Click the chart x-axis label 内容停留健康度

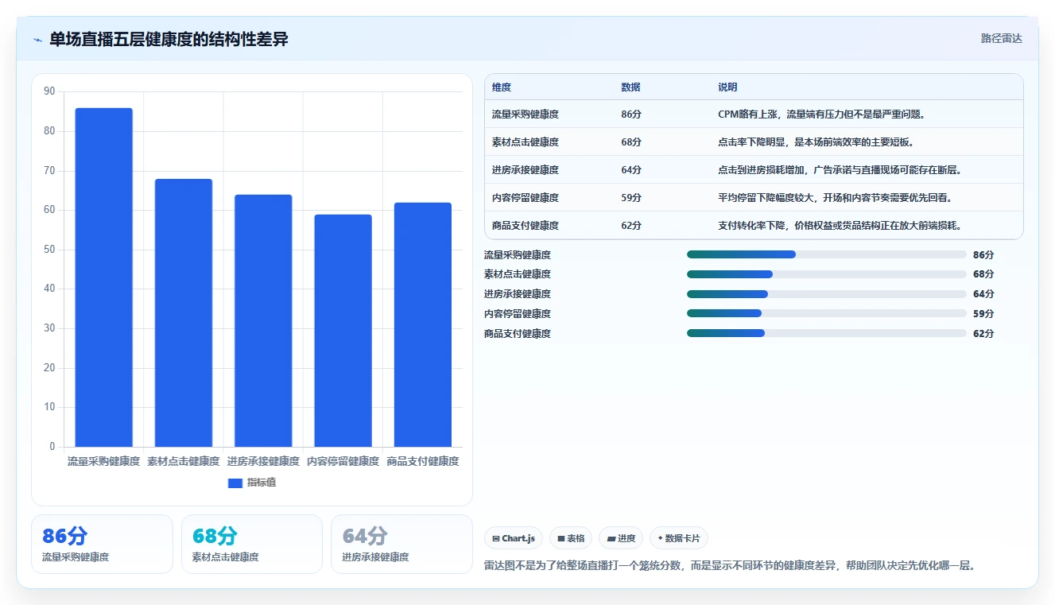[343, 461]
